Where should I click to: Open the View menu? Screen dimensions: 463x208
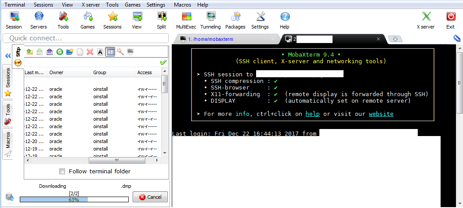[x=68, y=5]
